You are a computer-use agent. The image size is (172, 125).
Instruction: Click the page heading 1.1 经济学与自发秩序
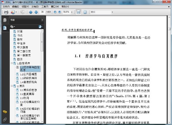(x=96, y=56)
